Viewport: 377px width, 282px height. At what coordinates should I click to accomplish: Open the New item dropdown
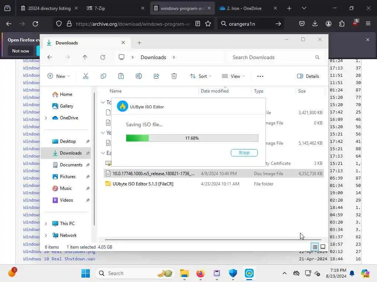click(59, 76)
